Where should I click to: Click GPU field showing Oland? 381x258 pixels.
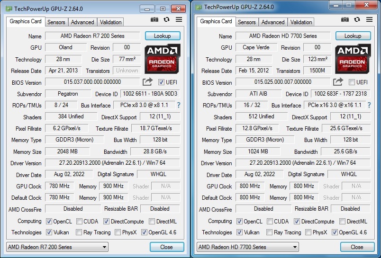pyautogui.click(x=66, y=47)
